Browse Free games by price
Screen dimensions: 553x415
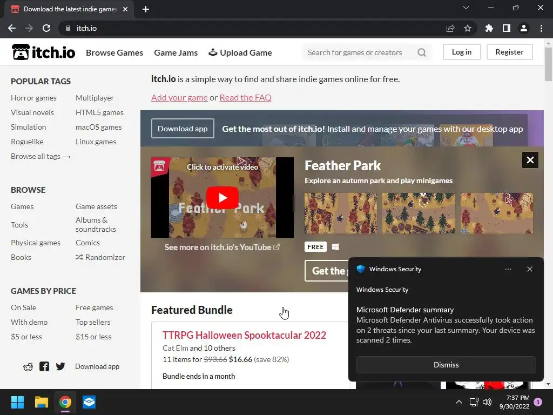pyautogui.click(x=94, y=307)
